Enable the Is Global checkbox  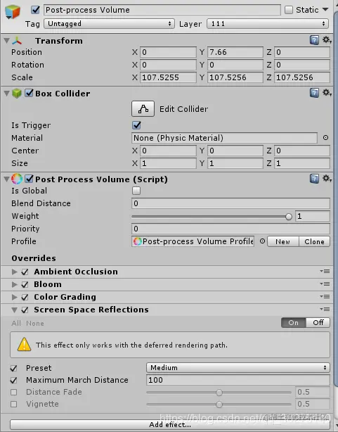click(136, 191)
